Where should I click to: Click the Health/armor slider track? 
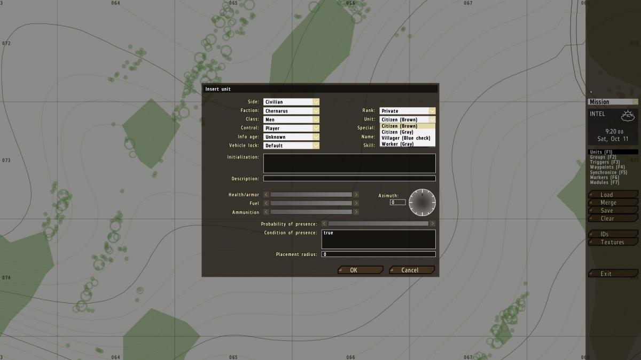(311, 195)
